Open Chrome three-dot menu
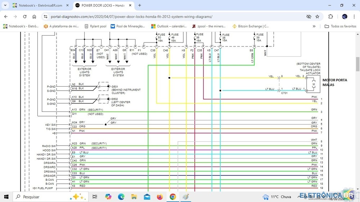The height and width of the screenshot is (202, 360). [x=354, y=17]
